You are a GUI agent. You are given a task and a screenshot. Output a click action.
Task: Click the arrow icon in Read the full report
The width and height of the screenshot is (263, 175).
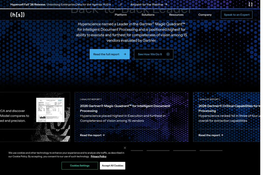click(x=125, y=54)
